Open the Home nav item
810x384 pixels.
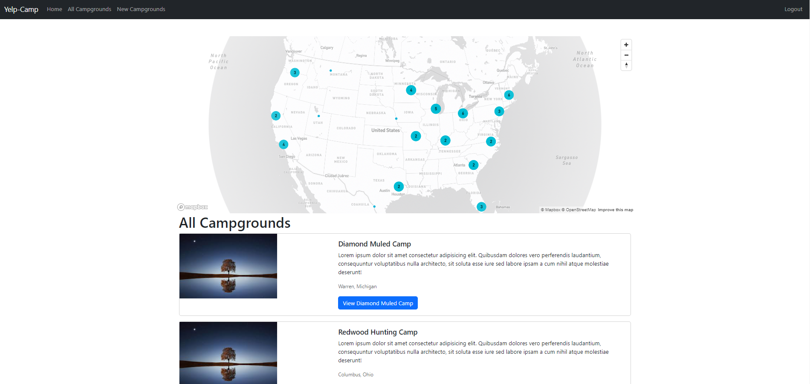click(x=55, y=9)
